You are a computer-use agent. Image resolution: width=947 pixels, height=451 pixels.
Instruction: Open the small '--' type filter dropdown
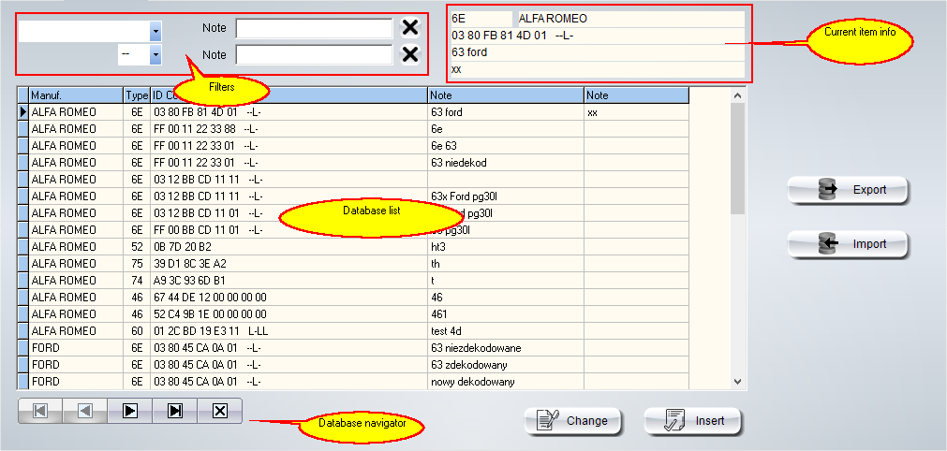click(155, 55)
